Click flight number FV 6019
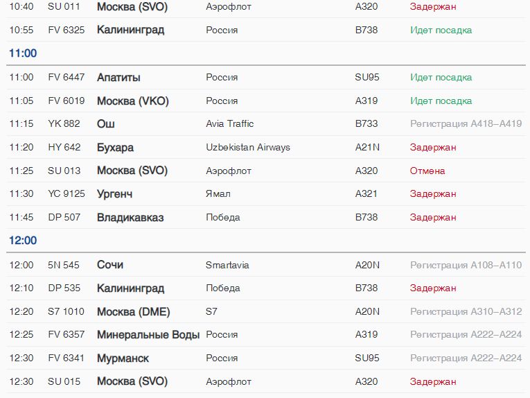530x398 pixels. pos(66,101)
